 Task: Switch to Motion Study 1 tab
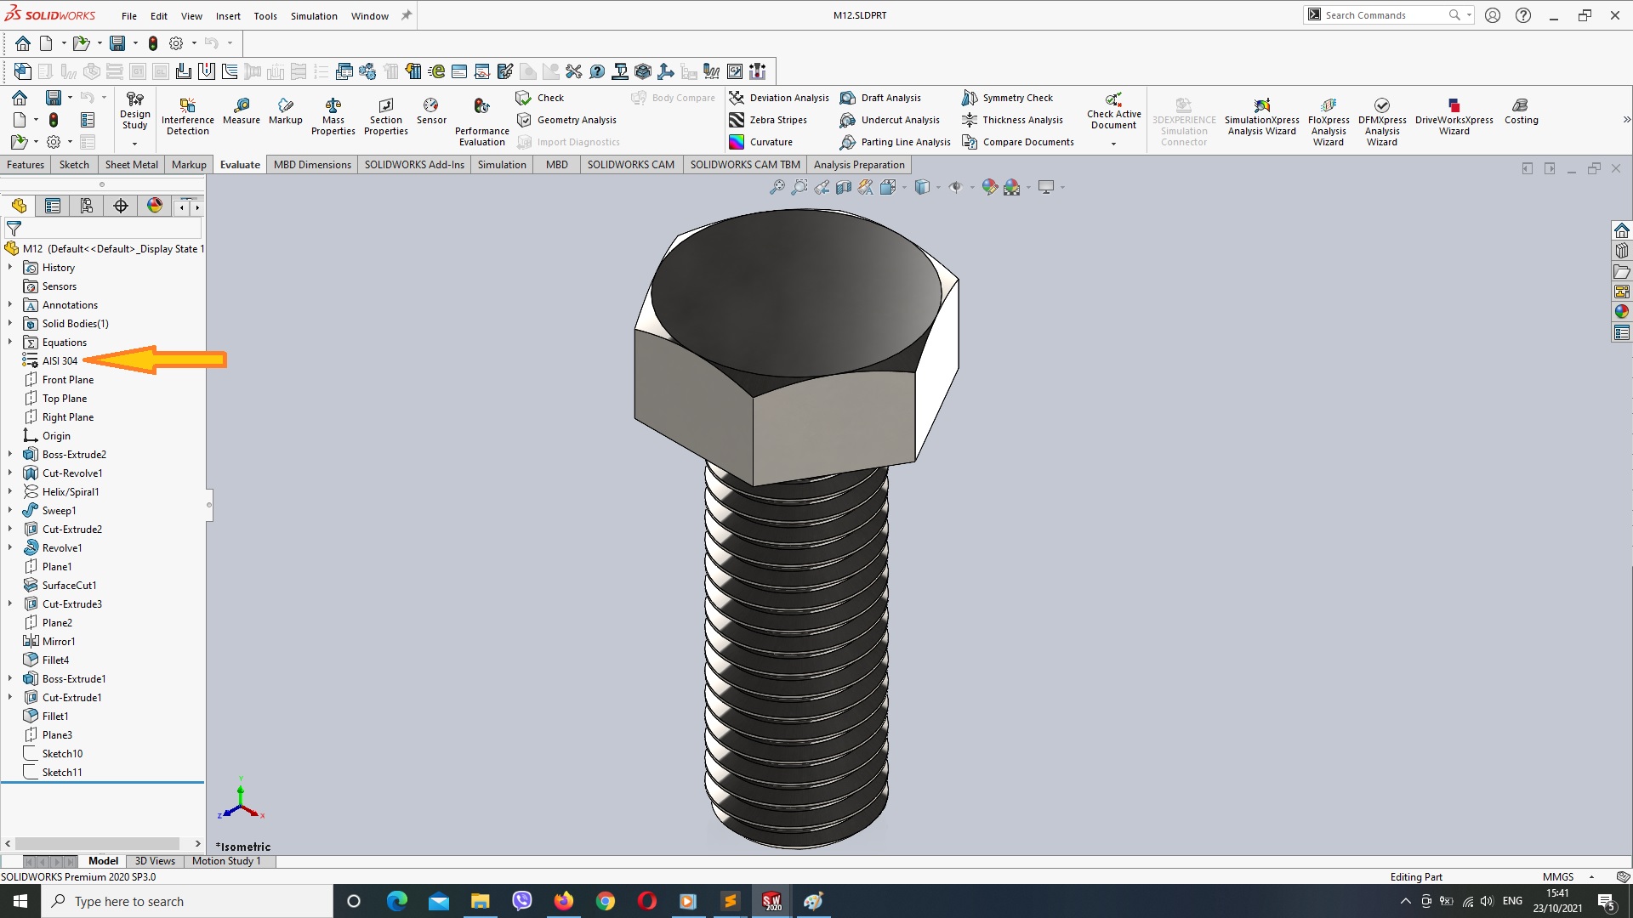click(226, 861)
